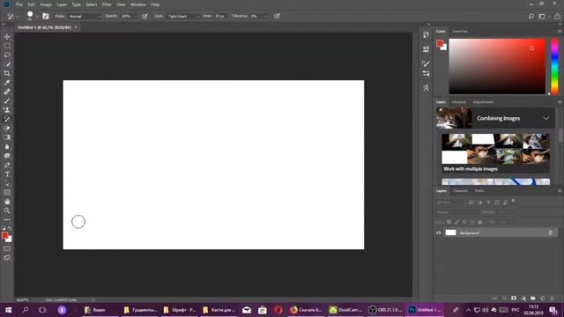Click the share icon at top right
This screenshot has height=317, width=564.
pyautogui.click(x=557, y=16)
